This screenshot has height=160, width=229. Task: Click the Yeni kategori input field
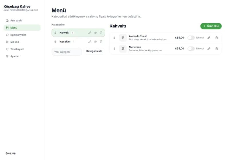(x=67, y=52)
